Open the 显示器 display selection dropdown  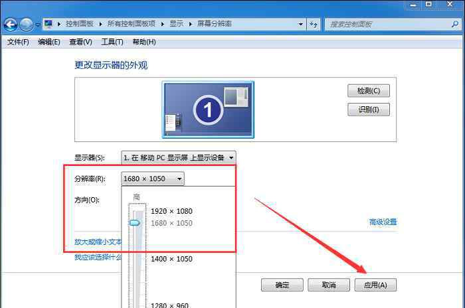tap(179, 157)
